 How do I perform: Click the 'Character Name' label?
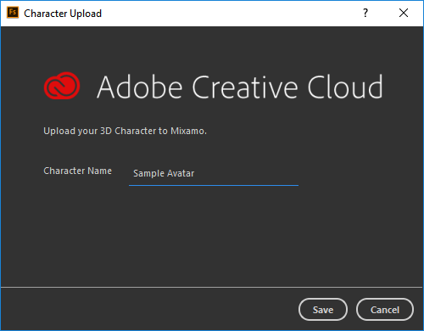point(77,171)
